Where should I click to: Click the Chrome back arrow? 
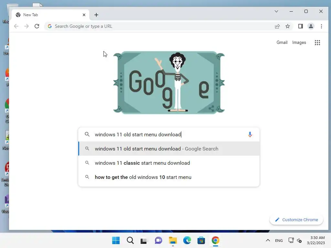[16, 26]
